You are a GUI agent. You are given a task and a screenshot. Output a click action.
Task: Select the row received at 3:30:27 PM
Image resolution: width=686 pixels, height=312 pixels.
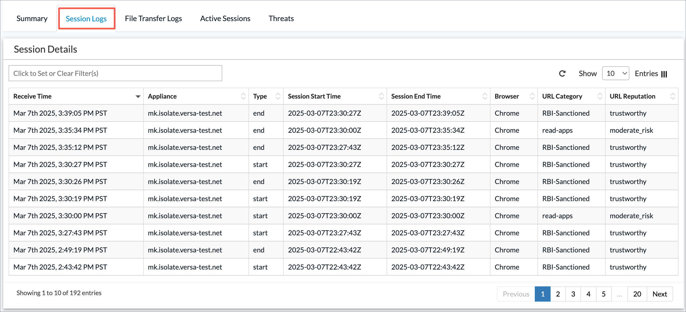[343, 164]
